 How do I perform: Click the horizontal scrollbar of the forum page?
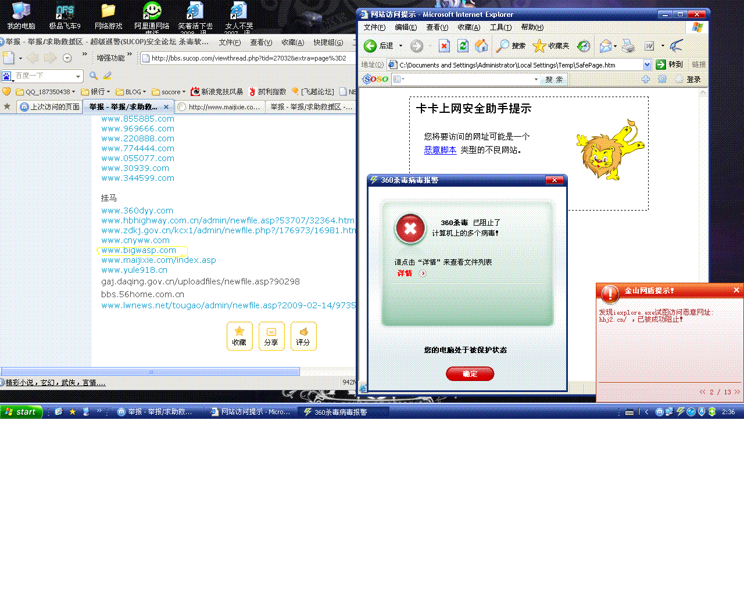click(x=151, y=372)
